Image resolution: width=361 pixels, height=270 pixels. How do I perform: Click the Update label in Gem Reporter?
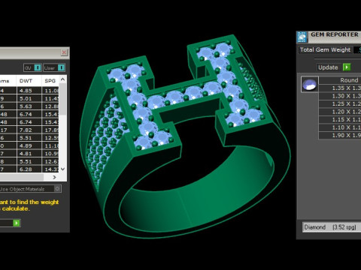(x=328, y=67)
